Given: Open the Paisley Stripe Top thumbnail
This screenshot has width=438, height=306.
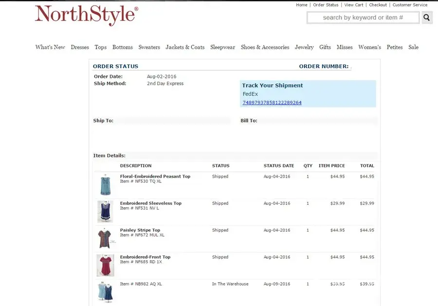Looking at the screenshot, I should tap(105, 238).
